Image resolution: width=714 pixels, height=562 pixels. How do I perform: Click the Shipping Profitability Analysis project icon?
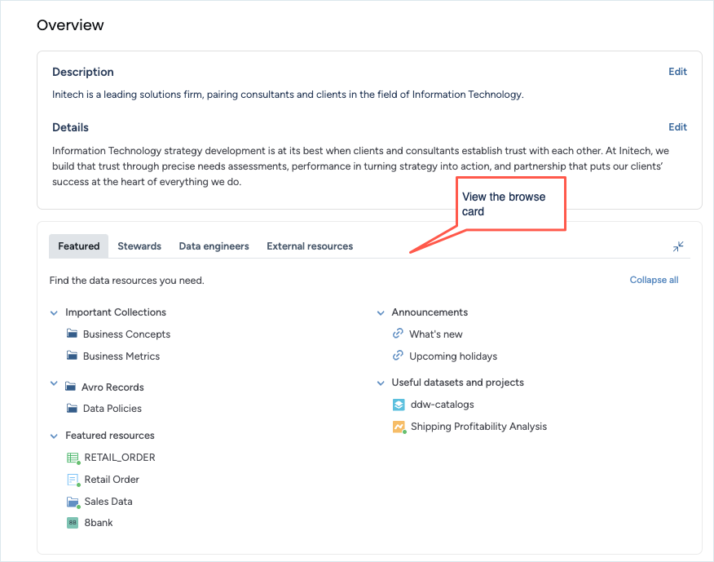coord(399,427)
